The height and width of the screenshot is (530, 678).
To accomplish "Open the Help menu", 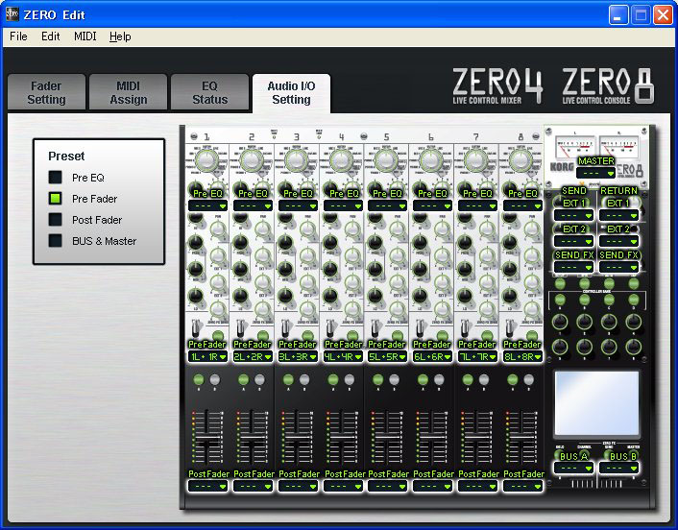I will (120, 36).
